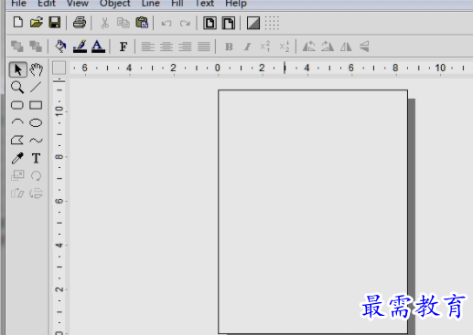This screenshot has width=473, height=335.
Task: Select the hand pan tool
Action: (36, 69)
